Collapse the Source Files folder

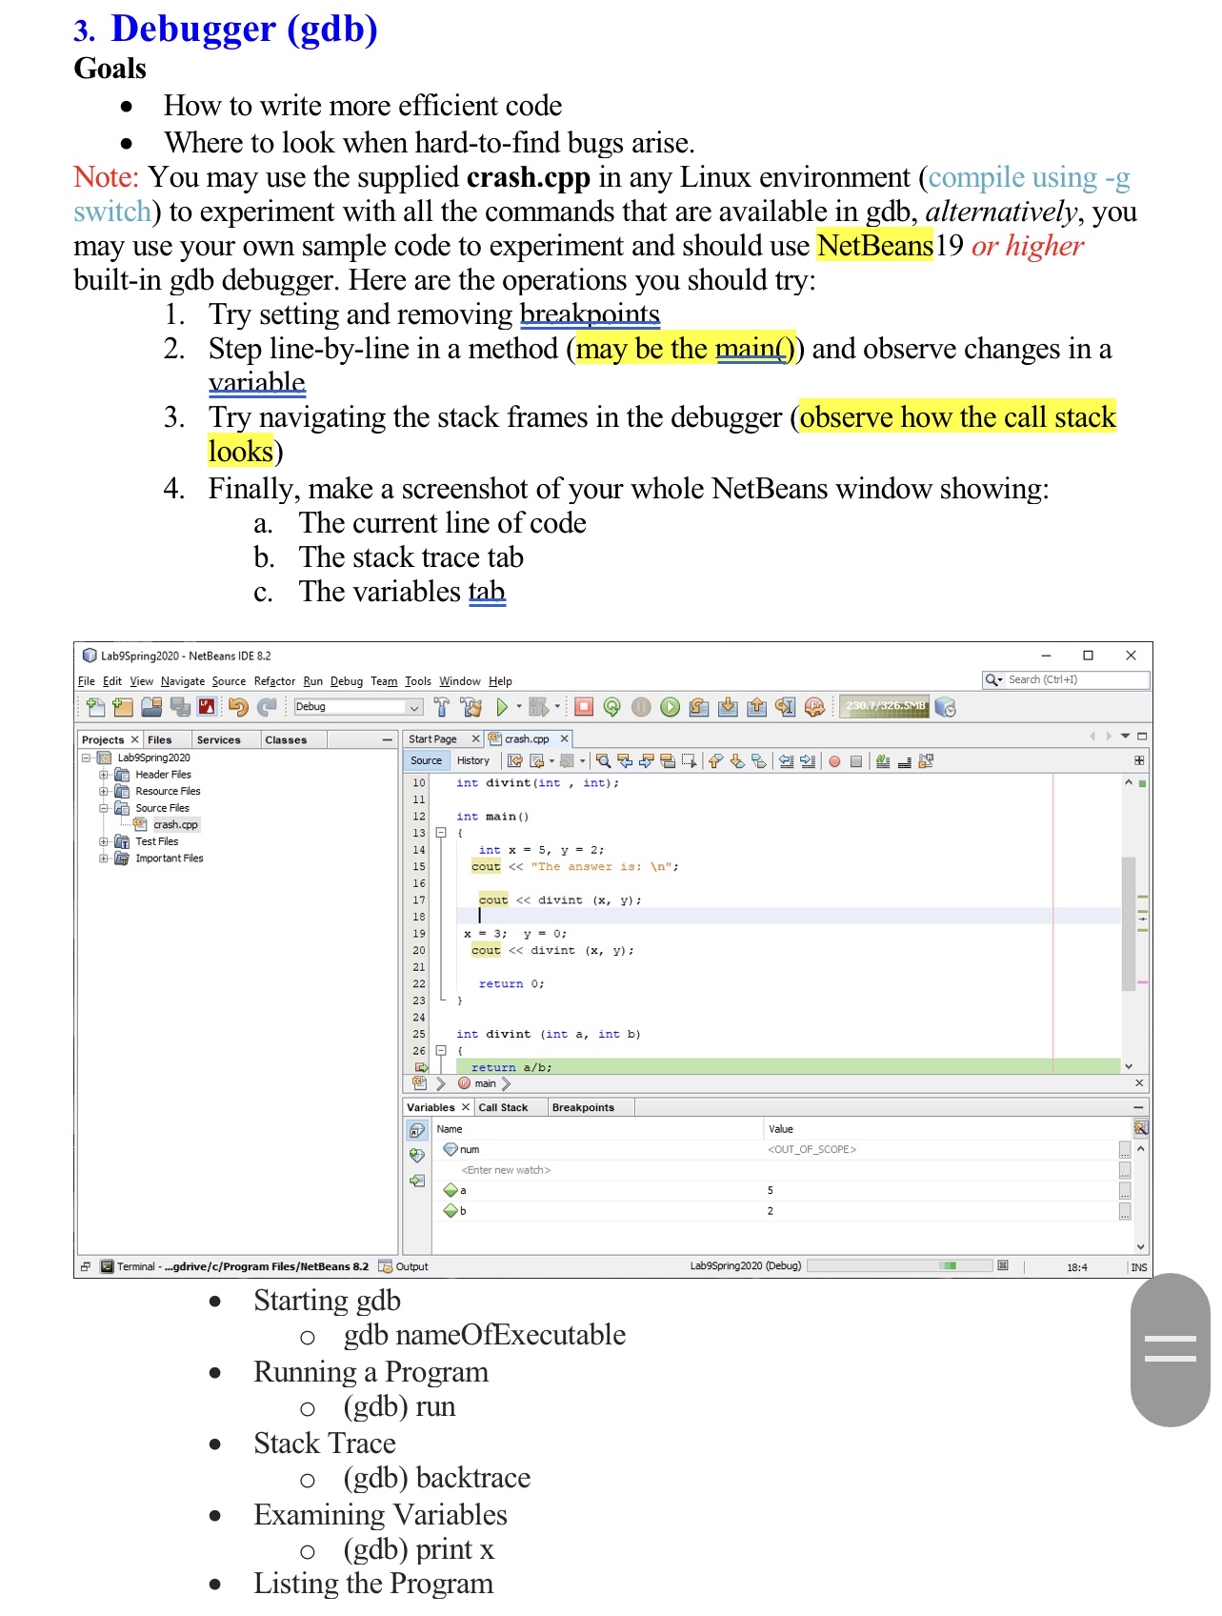[x=104, y=808]
